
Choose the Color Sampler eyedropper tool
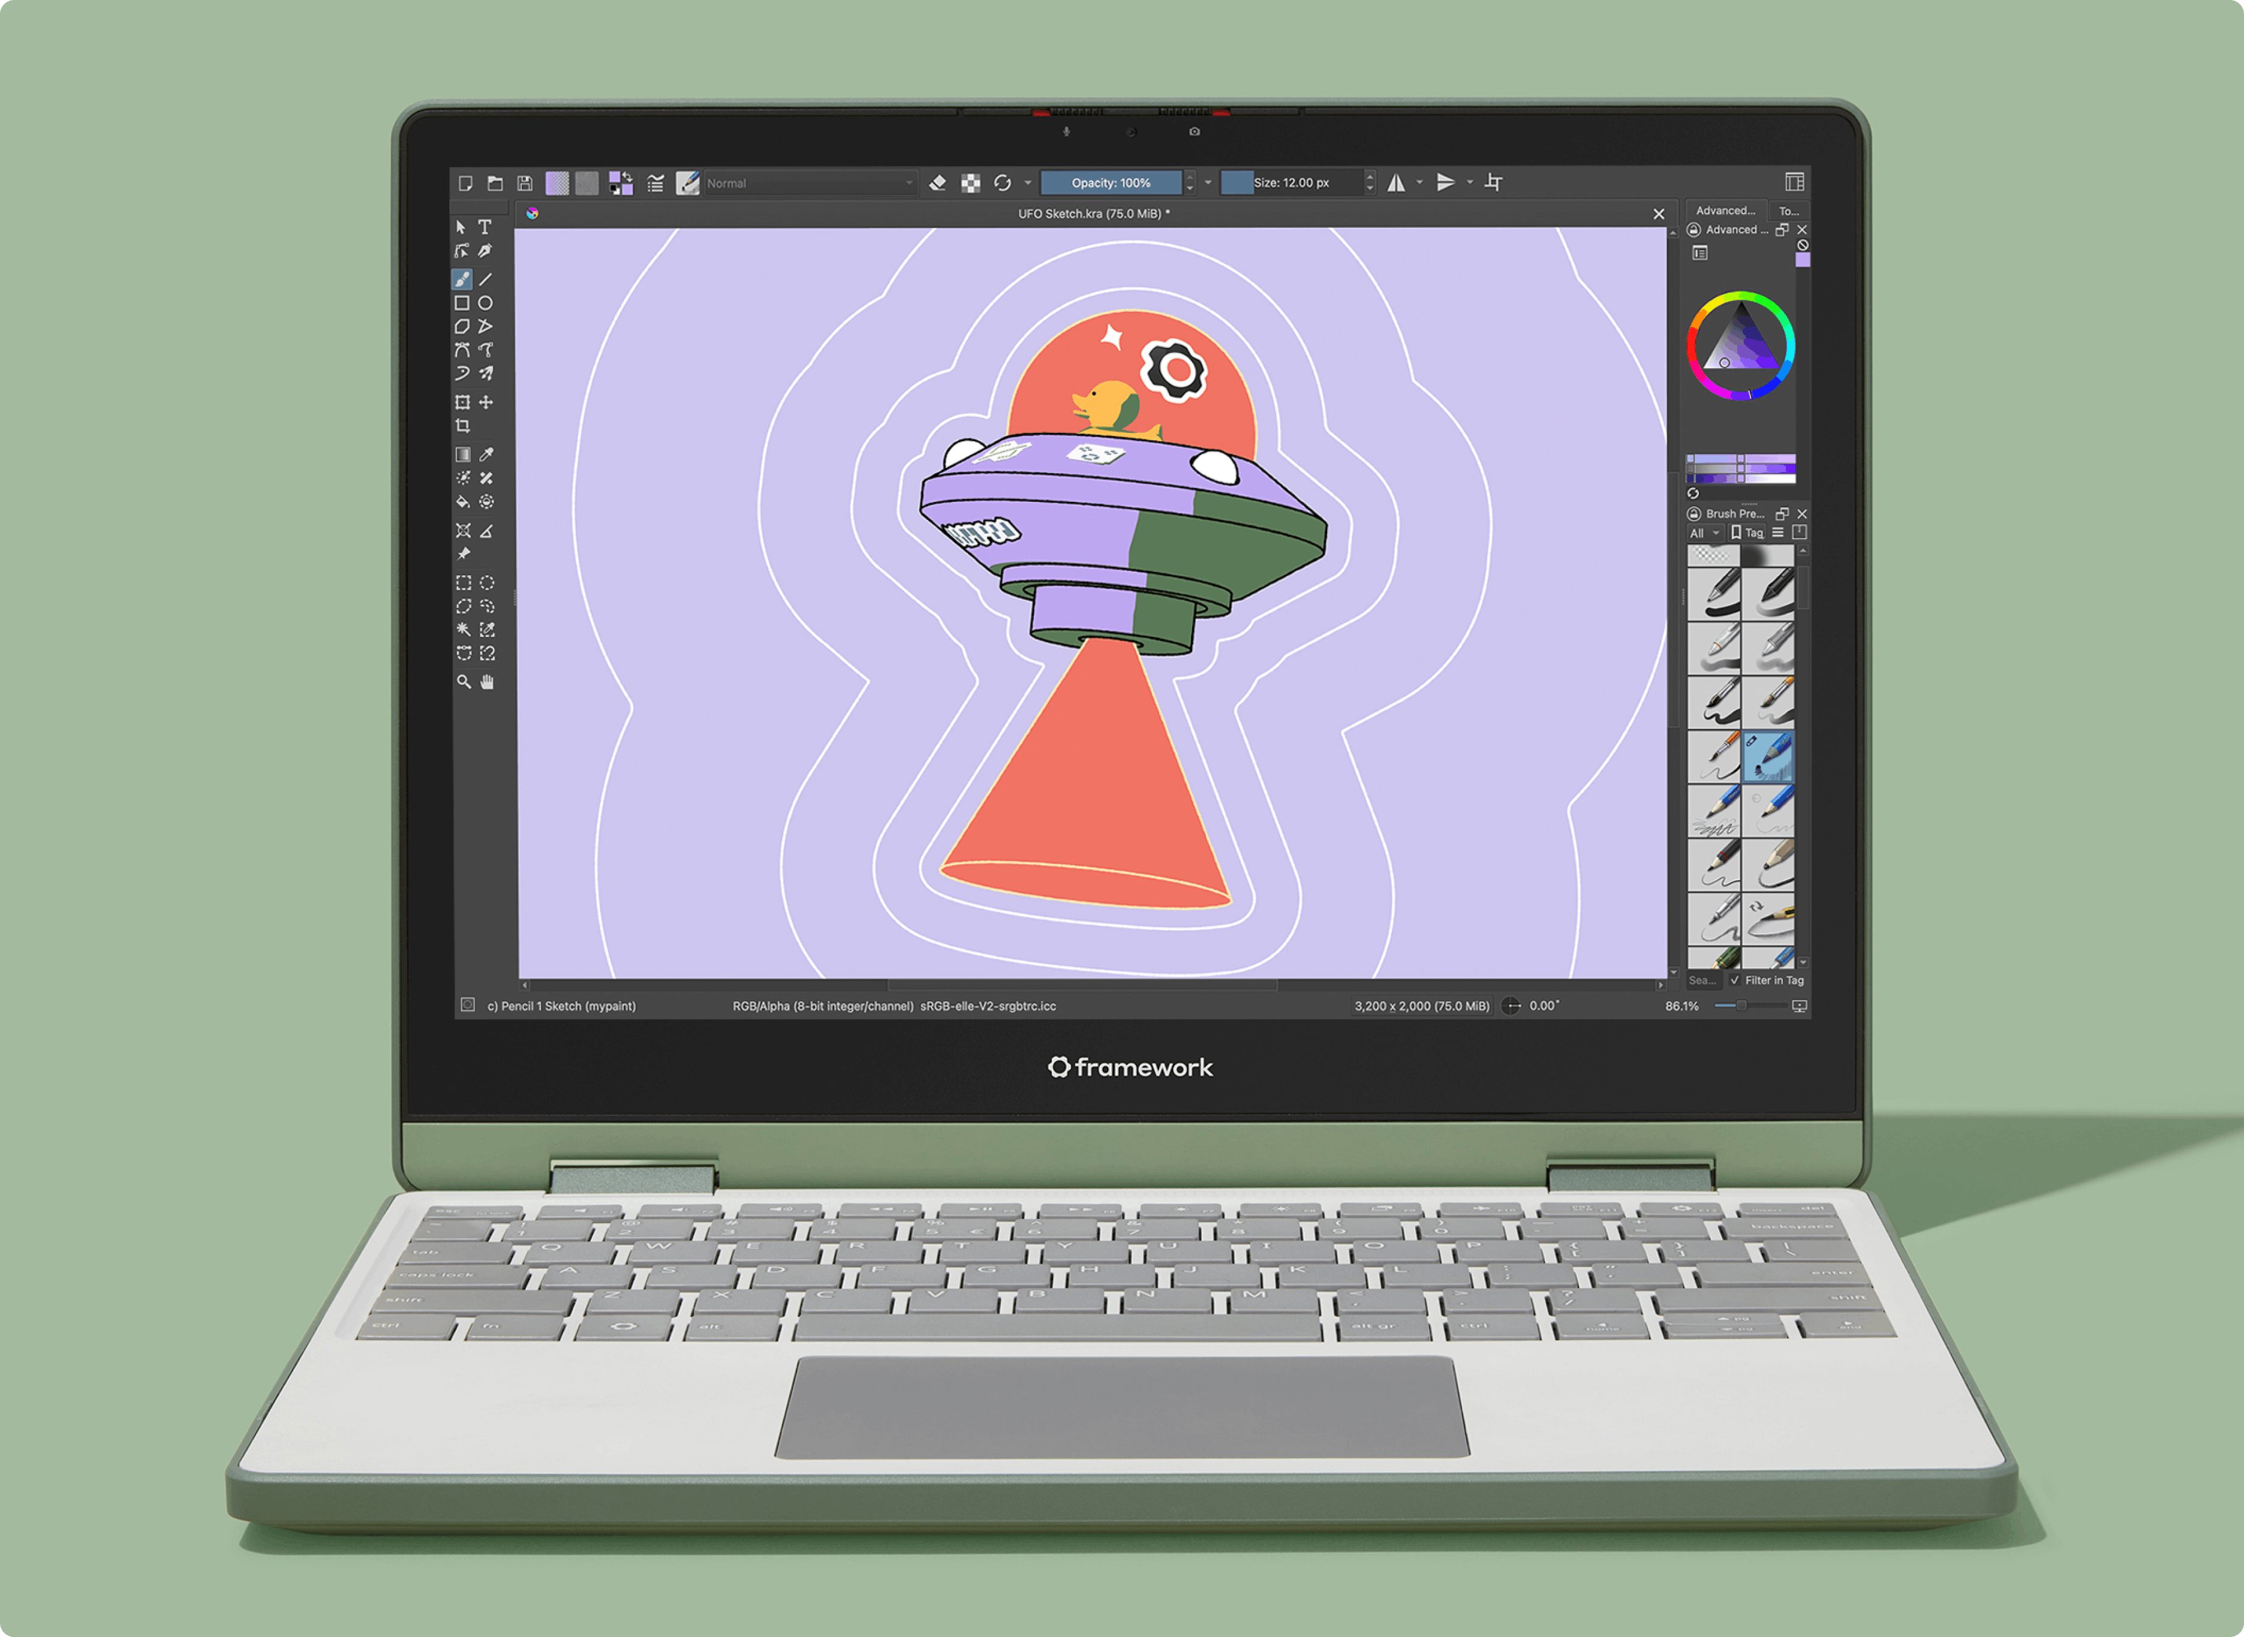pos(486,455)
